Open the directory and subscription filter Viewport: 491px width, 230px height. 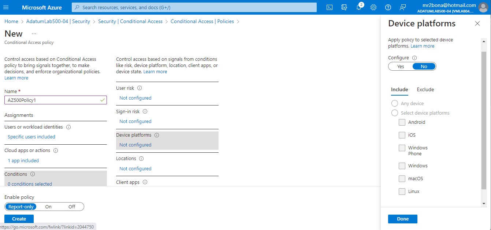tap(344, 7)
